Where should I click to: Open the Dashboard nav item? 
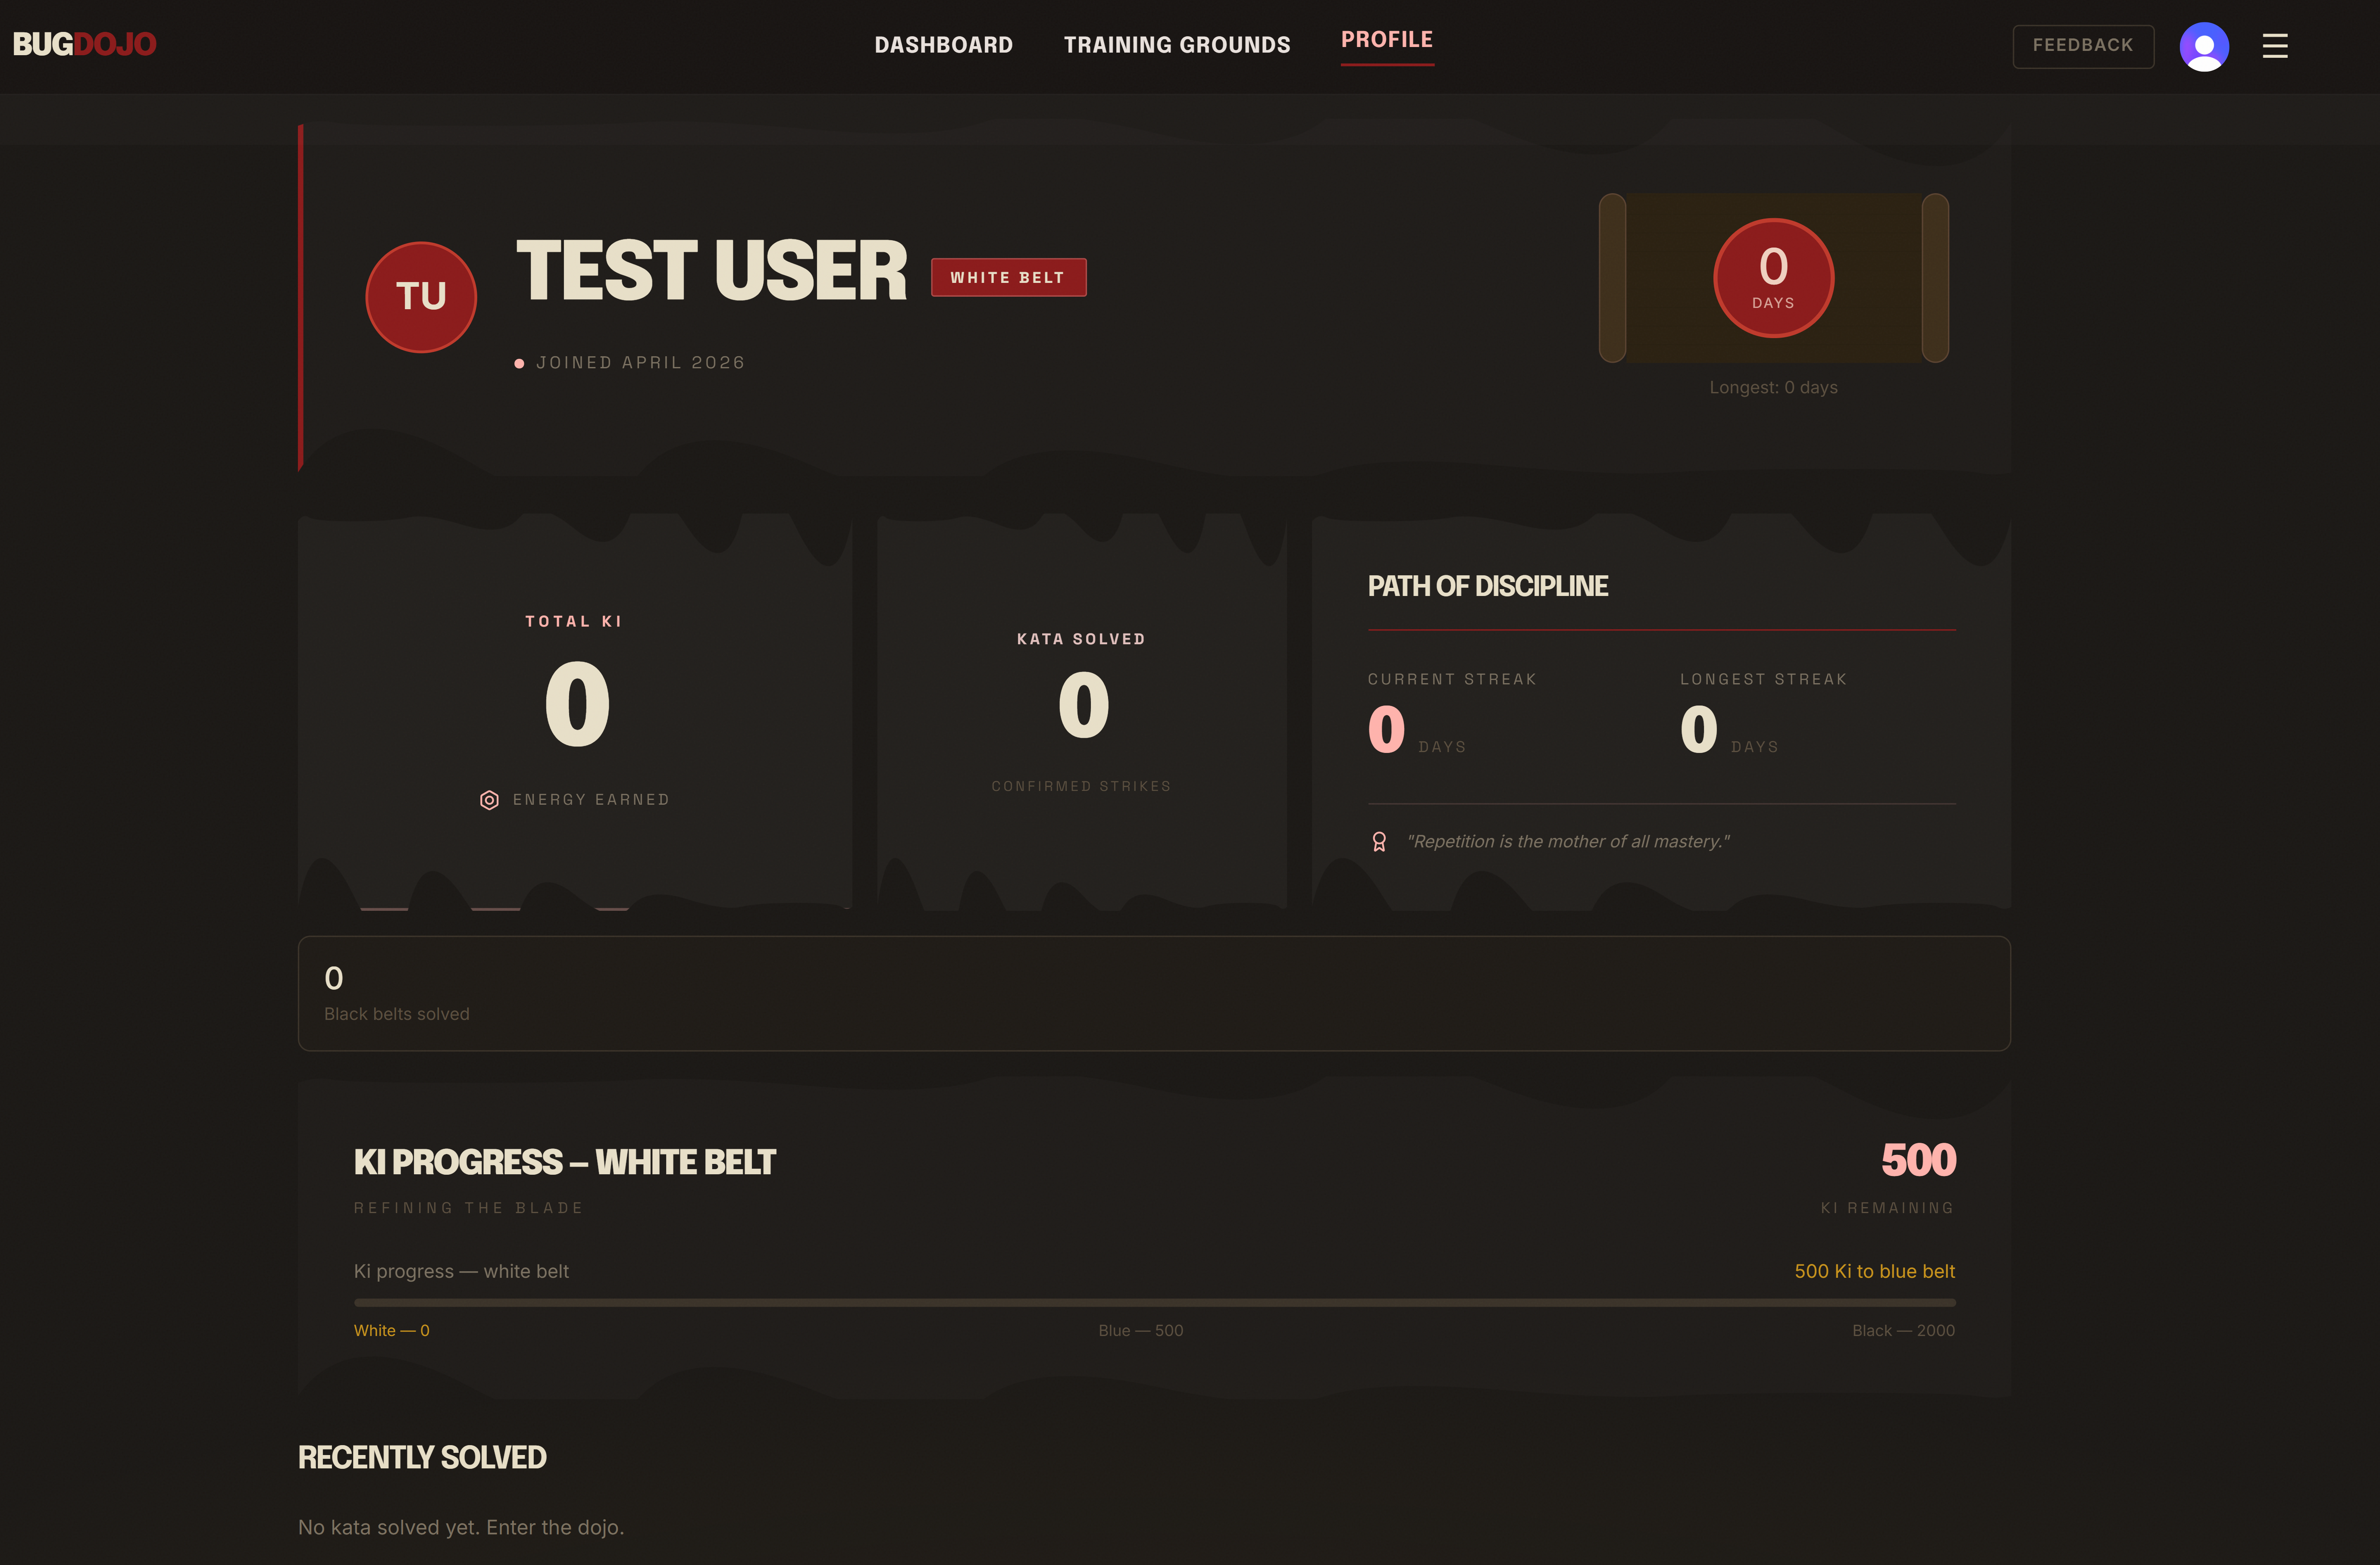coord(943,45)
